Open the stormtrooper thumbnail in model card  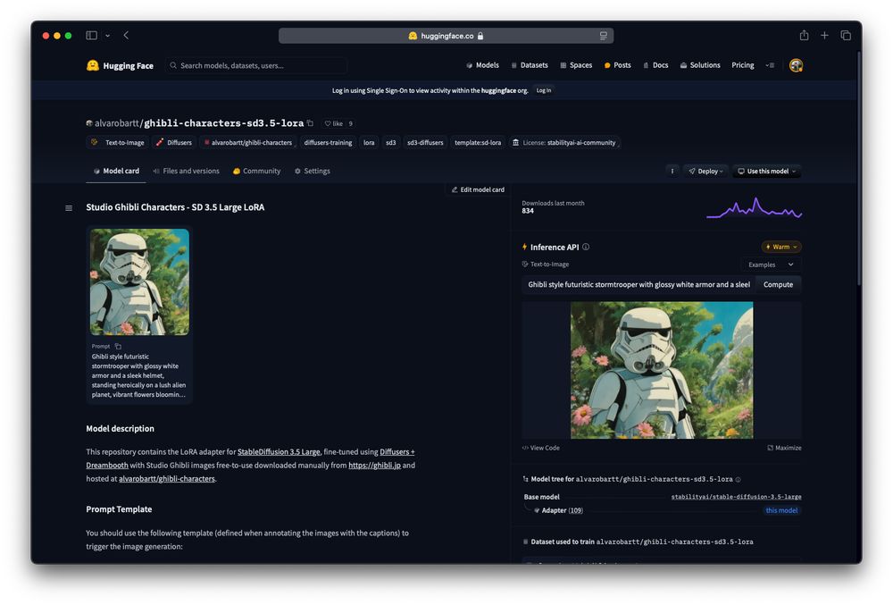click(x=139, y=282)
